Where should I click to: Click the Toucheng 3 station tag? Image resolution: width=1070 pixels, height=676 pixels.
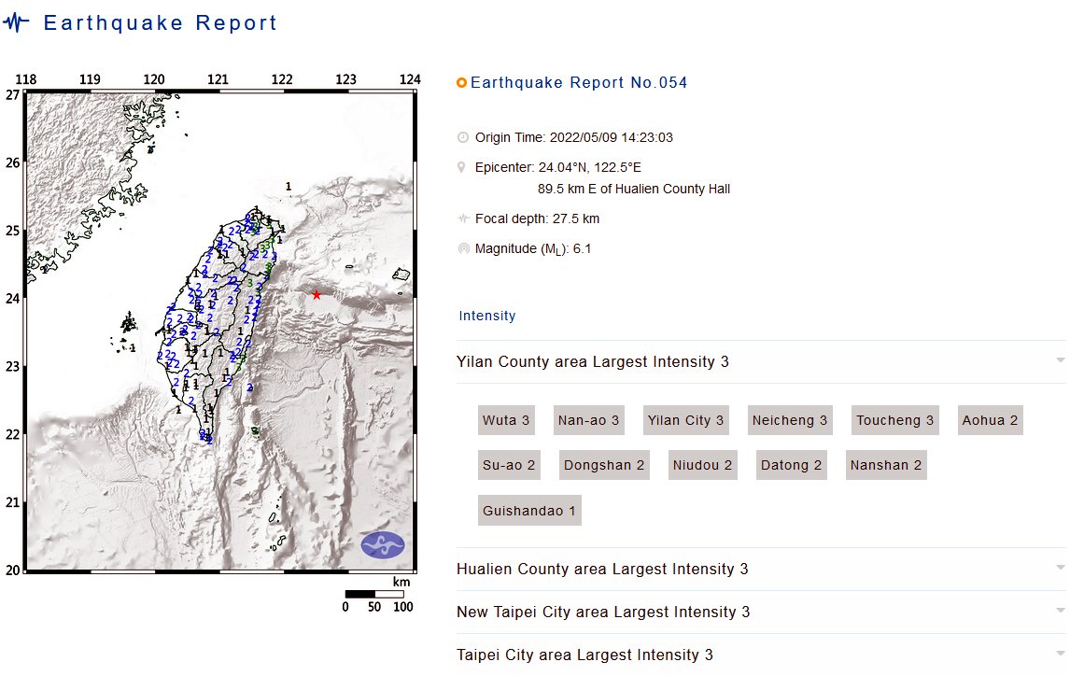tap(895, 420)
